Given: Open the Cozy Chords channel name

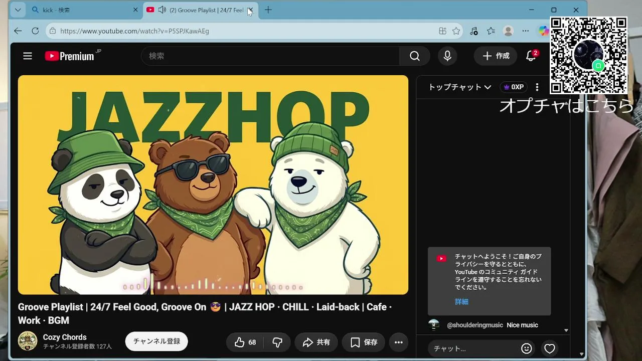Looking at the screenshot, I should [x=65, y=337].
